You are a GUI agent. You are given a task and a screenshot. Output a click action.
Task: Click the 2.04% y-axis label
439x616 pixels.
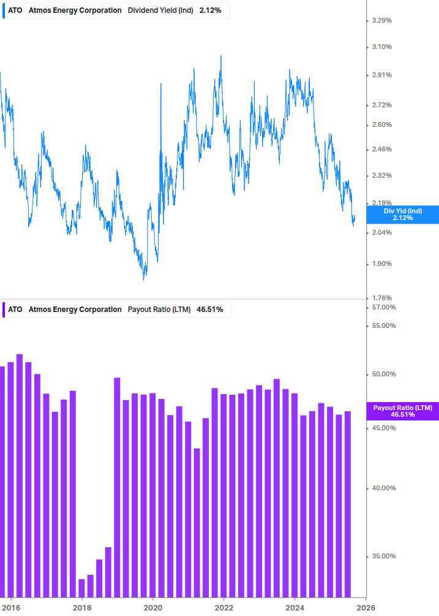[381, 232]
